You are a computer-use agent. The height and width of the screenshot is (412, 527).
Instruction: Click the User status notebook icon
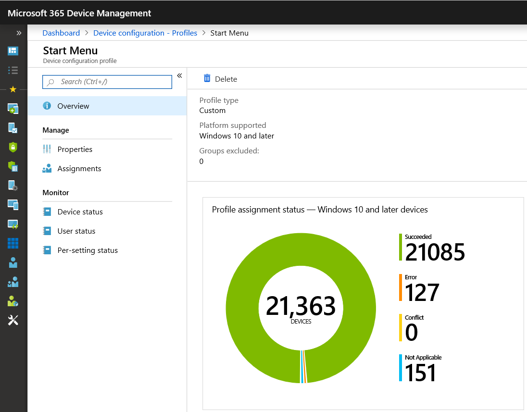click(47, 231)
